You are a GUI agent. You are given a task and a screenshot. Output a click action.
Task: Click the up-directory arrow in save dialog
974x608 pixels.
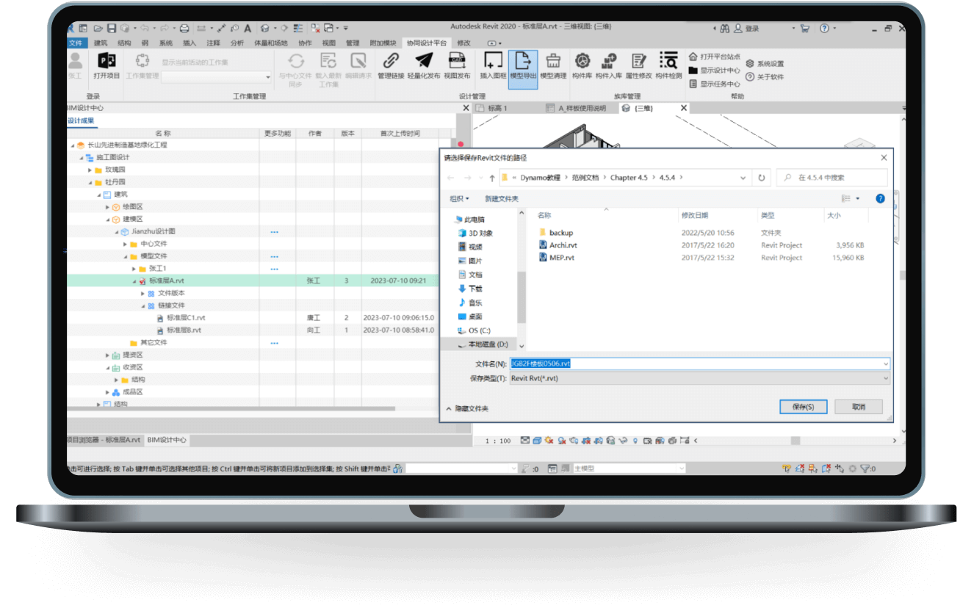(491, 178)
